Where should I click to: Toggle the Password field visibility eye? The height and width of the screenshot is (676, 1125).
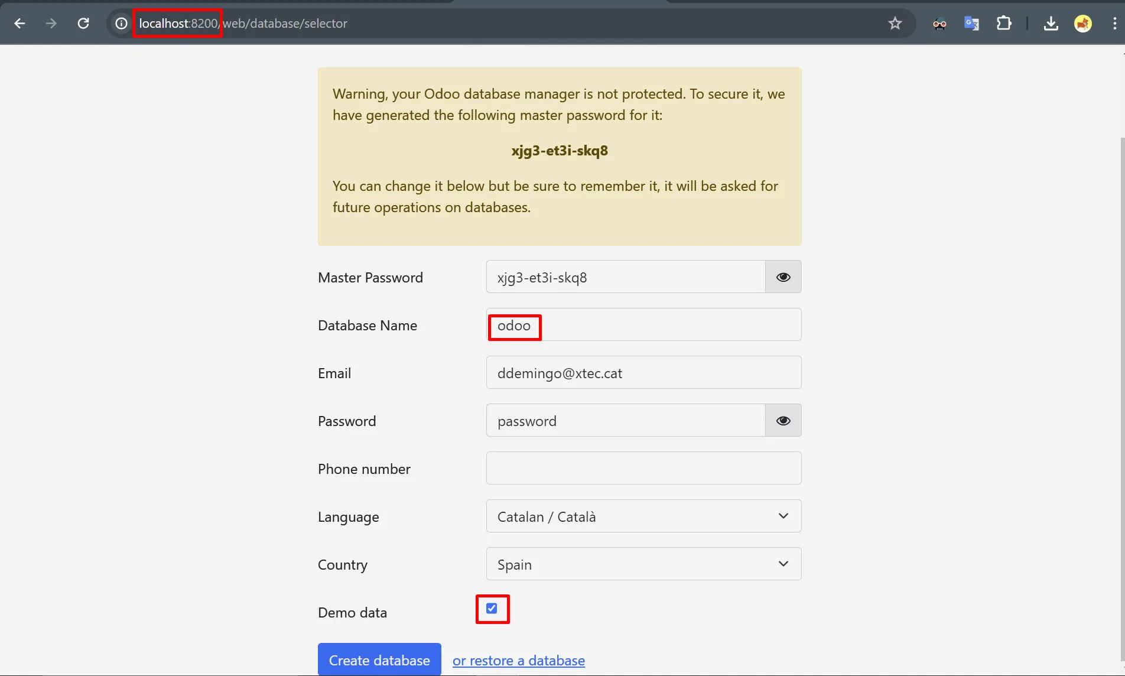coord(783,420)
